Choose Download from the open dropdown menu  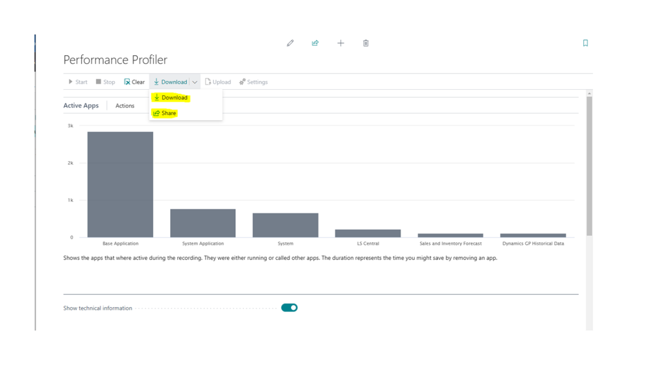click(x=173, y=97)
